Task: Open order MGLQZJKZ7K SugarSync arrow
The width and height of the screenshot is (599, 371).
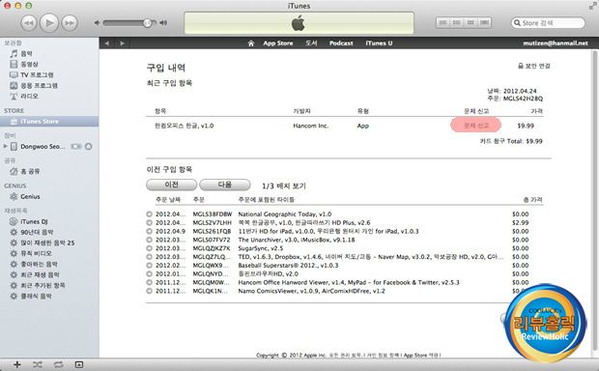Action: (150, 248)
